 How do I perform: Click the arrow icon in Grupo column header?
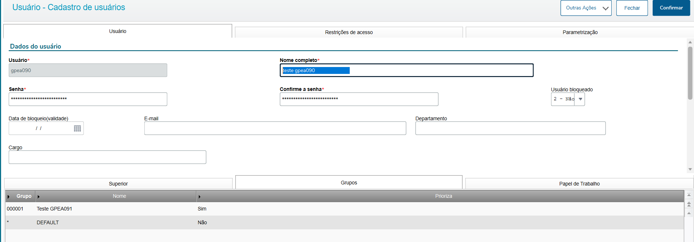[x=9, y=197]
